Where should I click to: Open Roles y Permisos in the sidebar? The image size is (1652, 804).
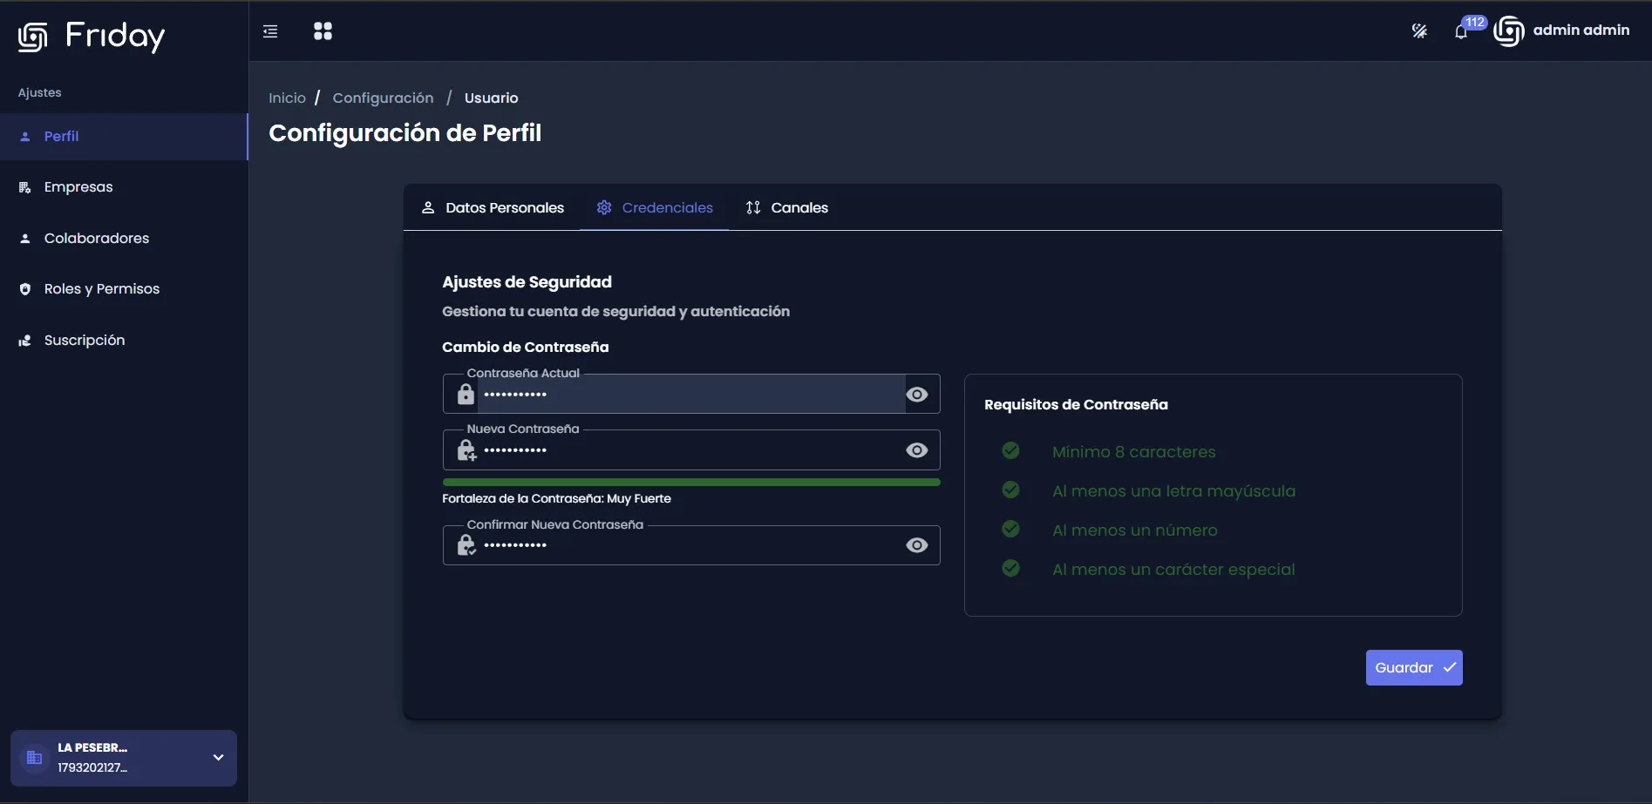pyautogui.click(x=124, y=289)
